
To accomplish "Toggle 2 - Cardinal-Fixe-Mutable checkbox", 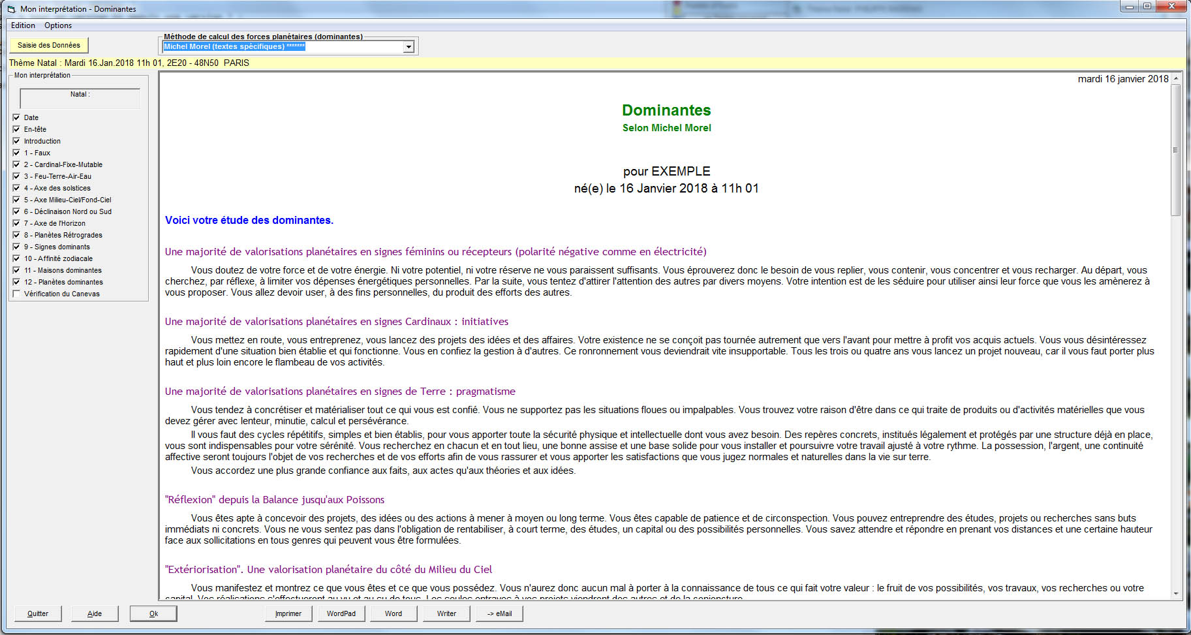I will 16,164.
